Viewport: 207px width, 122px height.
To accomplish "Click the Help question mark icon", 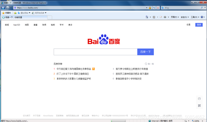I will point(202,17).
